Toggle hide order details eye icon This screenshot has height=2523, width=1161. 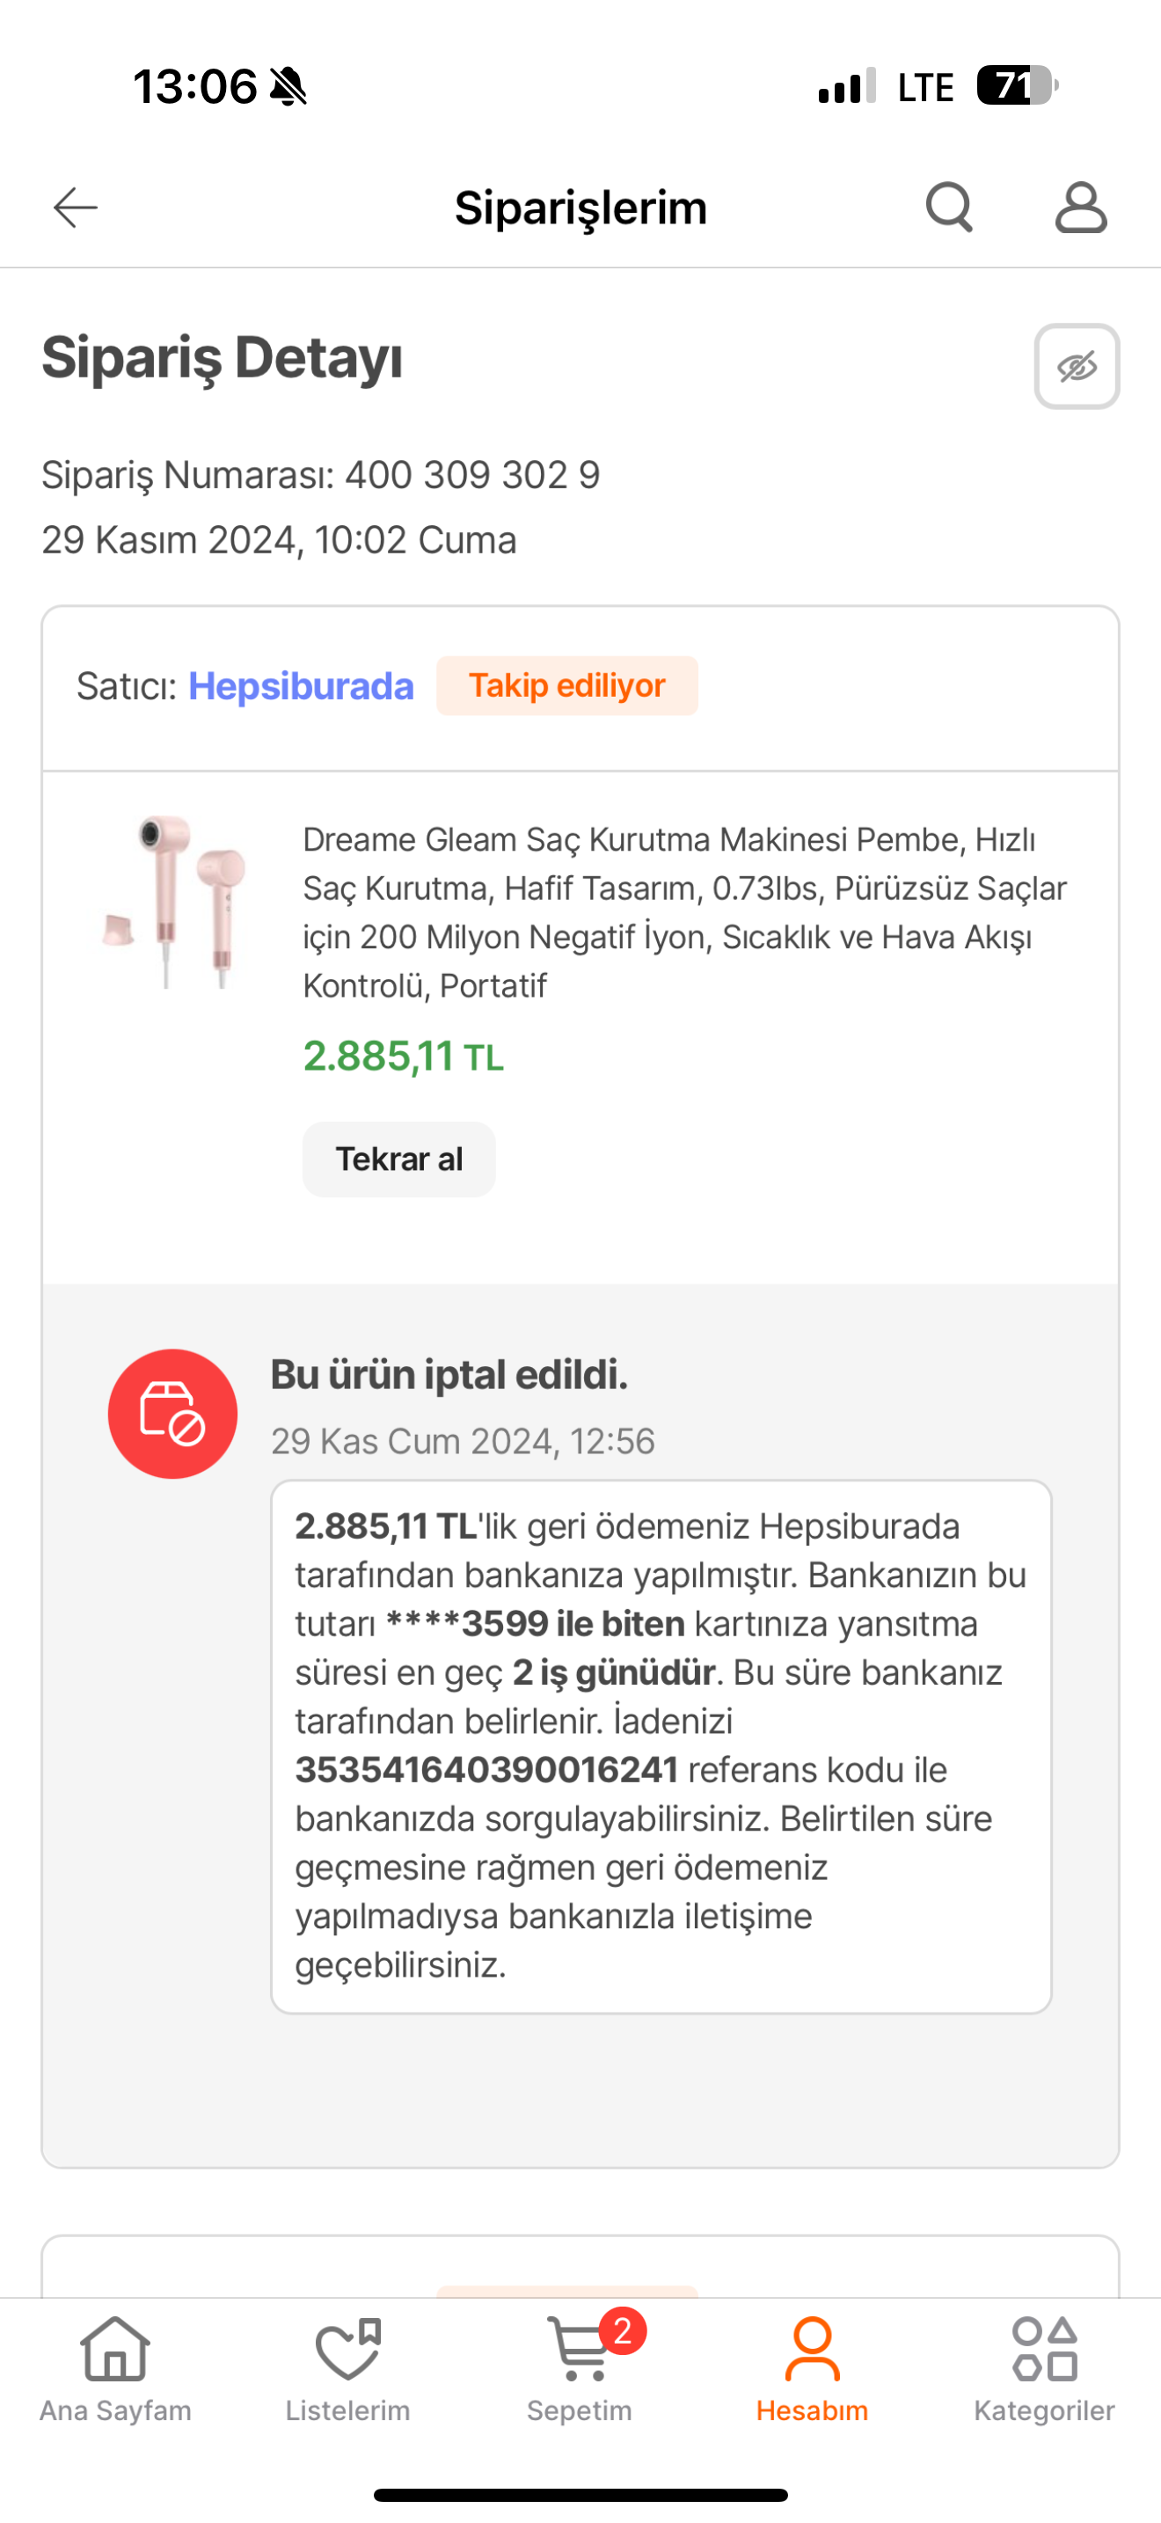tap(1077, 366)
